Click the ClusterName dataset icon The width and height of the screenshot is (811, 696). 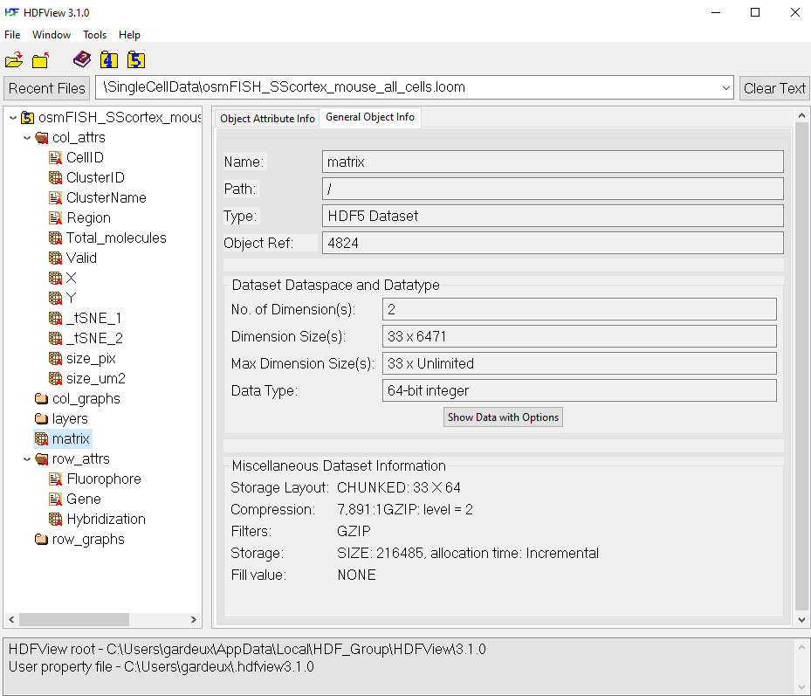[x=56, y=197]
